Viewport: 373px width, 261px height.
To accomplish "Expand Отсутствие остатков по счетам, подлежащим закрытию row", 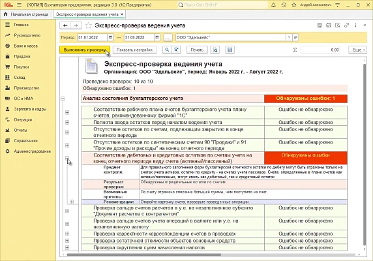I will tap(67, 132).
